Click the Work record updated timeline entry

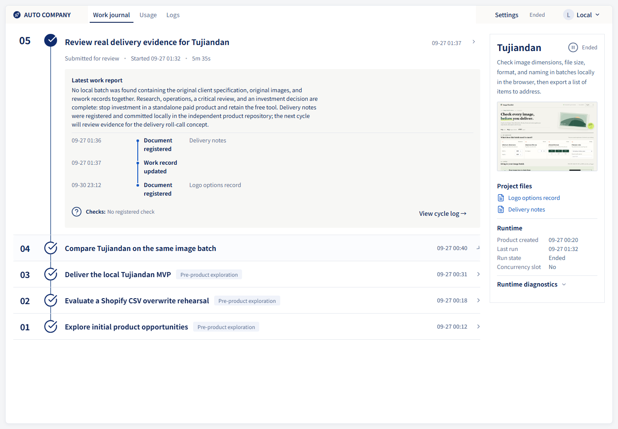pos(161,167)
